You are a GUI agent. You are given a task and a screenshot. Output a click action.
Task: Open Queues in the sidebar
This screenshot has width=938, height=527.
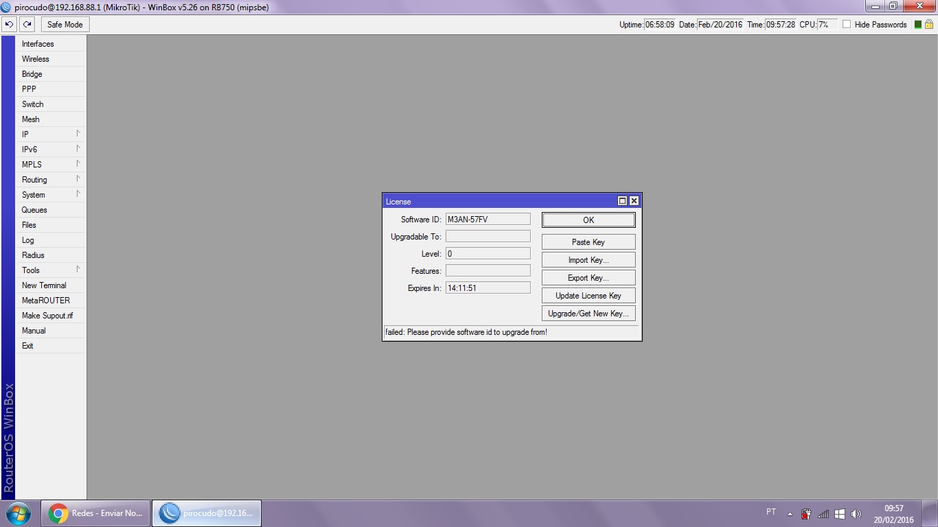tap(51, 210)
